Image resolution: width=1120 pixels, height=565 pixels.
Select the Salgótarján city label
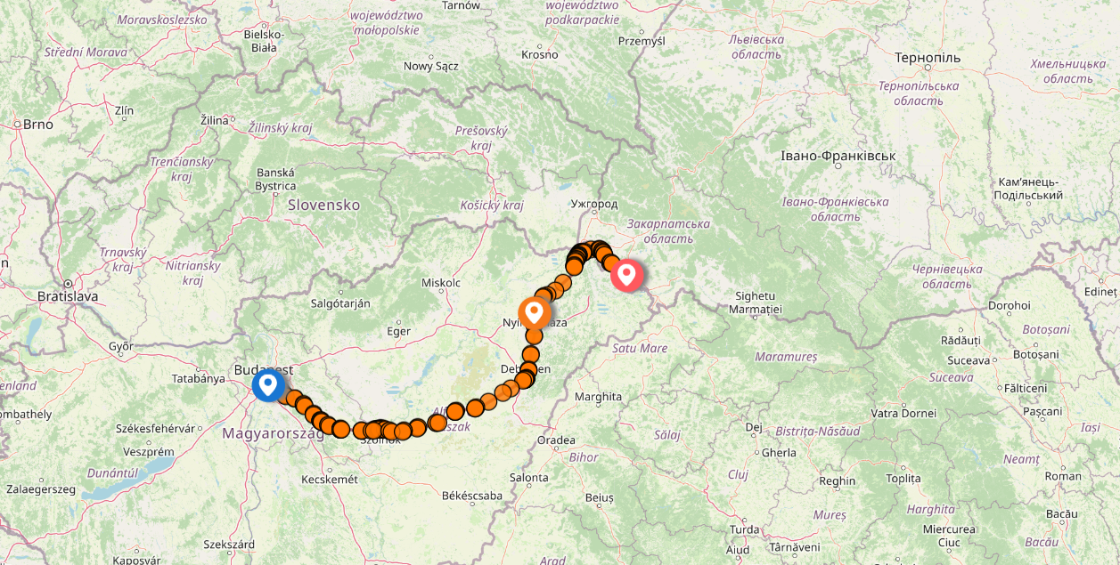(x=340, y=303)
